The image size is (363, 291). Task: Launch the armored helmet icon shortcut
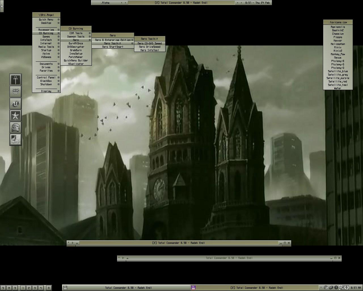pyautogui.click(x=16, y=128)
